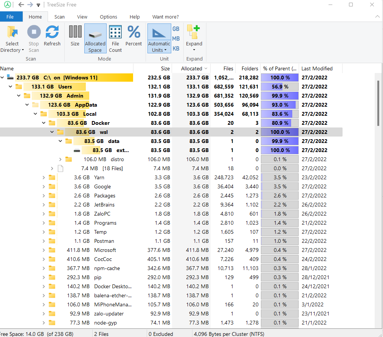The width and height of the screenshot is (383, 337).
Task: Click the Select Directory folder icon
Action: click(x=12, y=32)
